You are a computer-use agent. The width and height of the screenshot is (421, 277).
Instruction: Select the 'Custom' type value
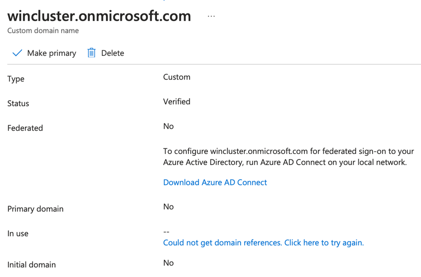pos(177,77)
